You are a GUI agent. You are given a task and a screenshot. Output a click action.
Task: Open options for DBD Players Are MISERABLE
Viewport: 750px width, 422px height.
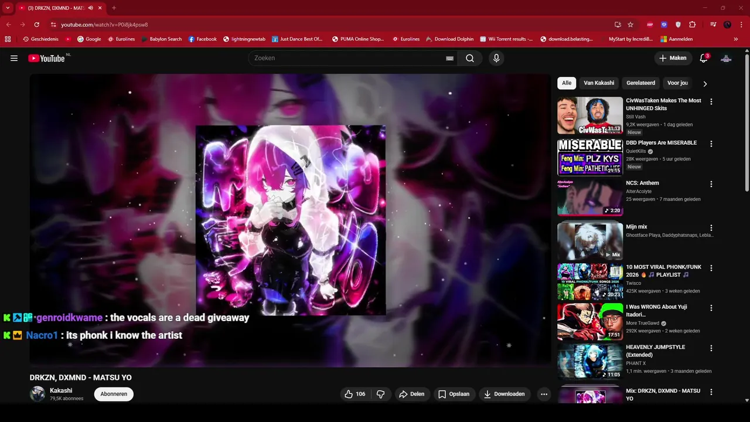coord(711,144)
